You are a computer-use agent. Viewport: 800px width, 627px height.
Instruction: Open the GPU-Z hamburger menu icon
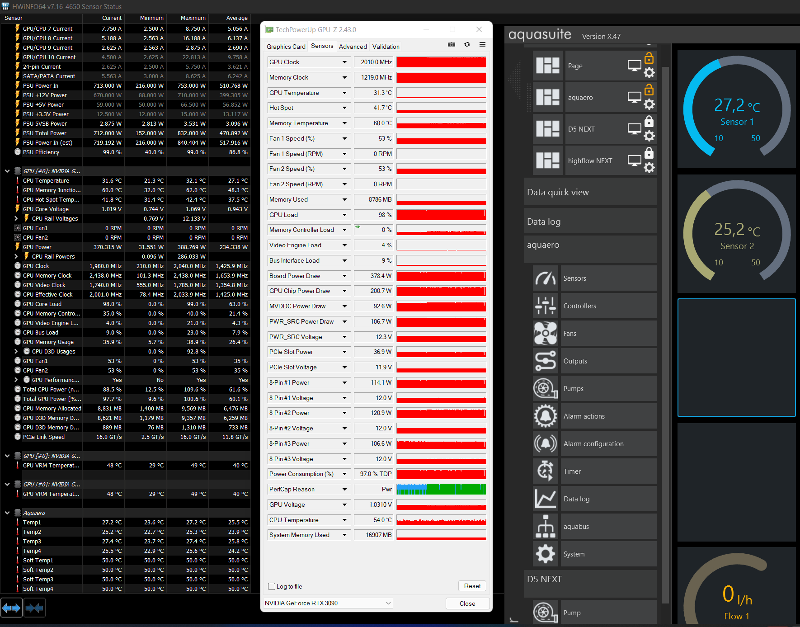pos(482,44)
